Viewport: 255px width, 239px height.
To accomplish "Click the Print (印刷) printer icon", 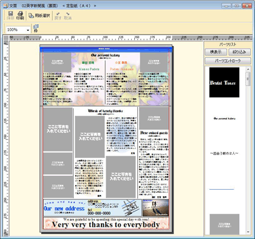I will click(20, 15).
